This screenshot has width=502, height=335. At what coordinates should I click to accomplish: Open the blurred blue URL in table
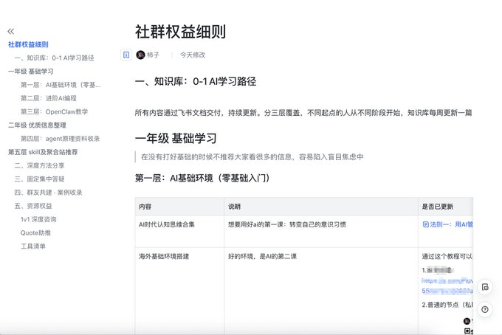coord(447,286)
